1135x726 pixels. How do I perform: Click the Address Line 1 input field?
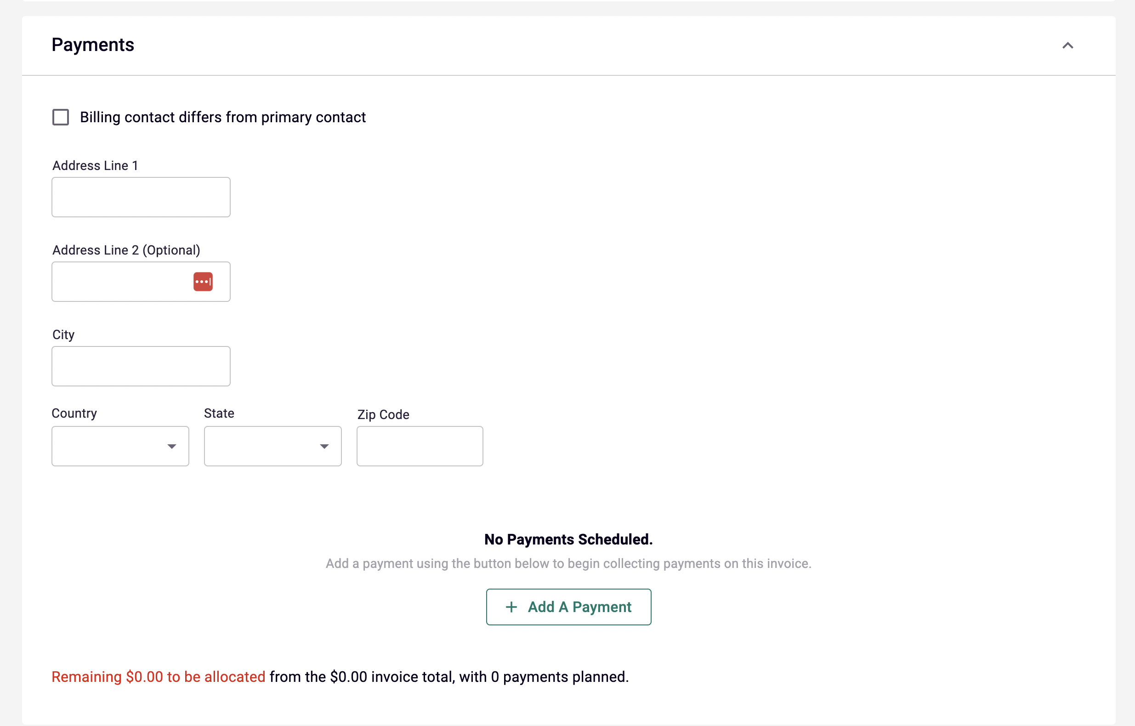point(141,197)
